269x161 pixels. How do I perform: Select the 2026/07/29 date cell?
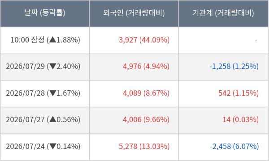pyautogui.click(x=25, y=66)
